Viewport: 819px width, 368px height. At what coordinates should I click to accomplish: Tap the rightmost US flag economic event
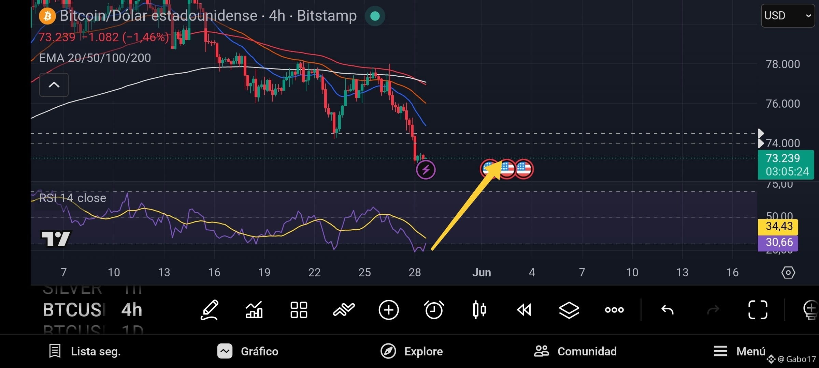pos(524,169)
